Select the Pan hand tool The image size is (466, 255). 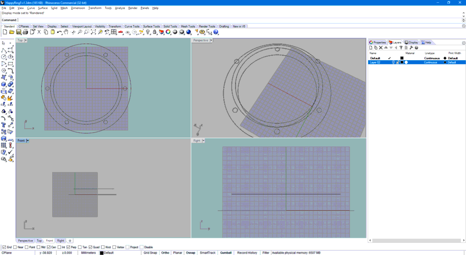[x=66, y=32]
